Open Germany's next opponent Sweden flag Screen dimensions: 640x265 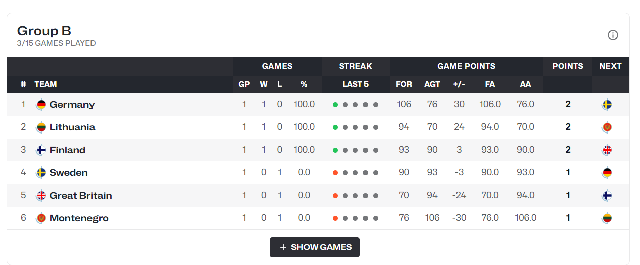pos(607,105)
